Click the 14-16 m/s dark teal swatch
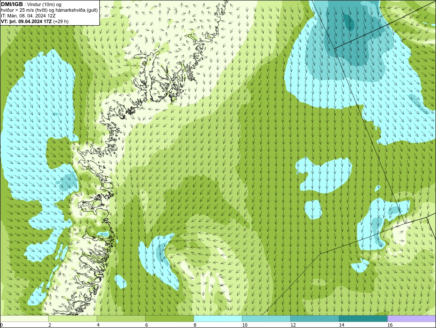Viewport: 436px width, 328px height. click(x=363, y=318)
